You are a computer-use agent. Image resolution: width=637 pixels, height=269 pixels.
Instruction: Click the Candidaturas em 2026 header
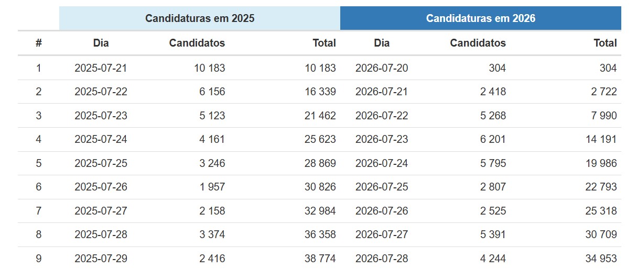point(481,18)
